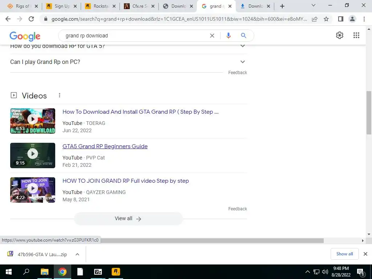Click the address bar URL
This screenshot has width=372, height=279.
(x=179, y=19)
